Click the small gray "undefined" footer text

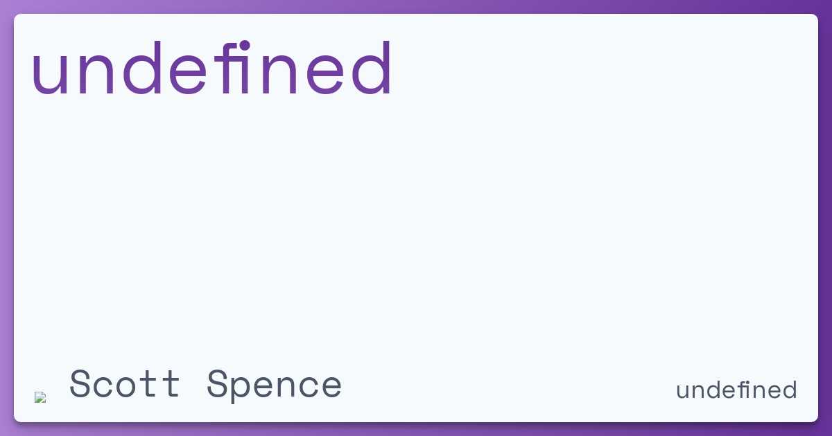(736, 390)
